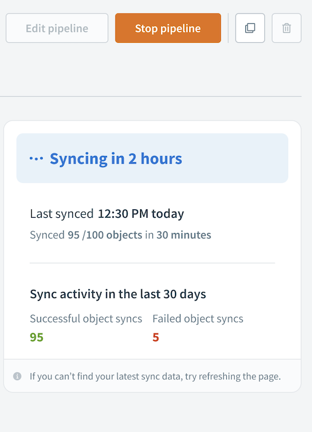Image resolution: width=312 pixels, height=432 pixels.
Task: Click the Sync activity in the last 30 days heading
Action: coord(118,294)
